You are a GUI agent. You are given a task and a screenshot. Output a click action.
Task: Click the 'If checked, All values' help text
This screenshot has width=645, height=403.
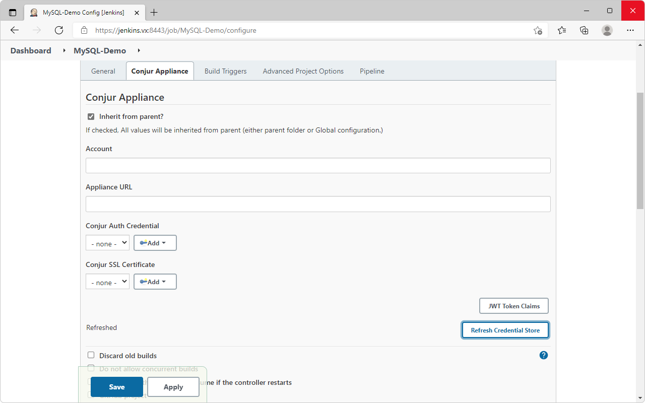(x=234, y=130)
